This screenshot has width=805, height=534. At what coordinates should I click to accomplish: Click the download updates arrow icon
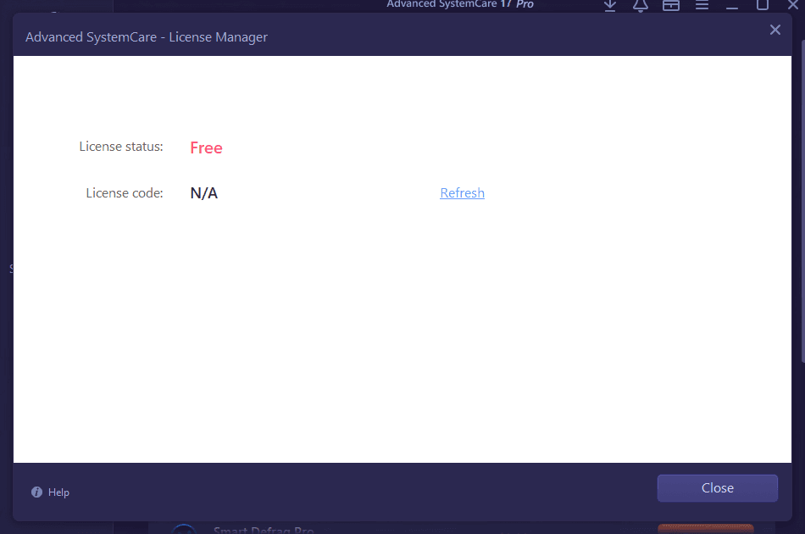610,5
